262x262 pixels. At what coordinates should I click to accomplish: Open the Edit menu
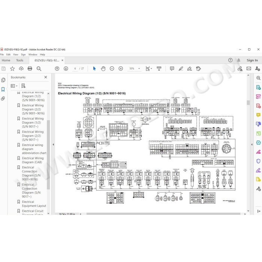pos(8,55)
